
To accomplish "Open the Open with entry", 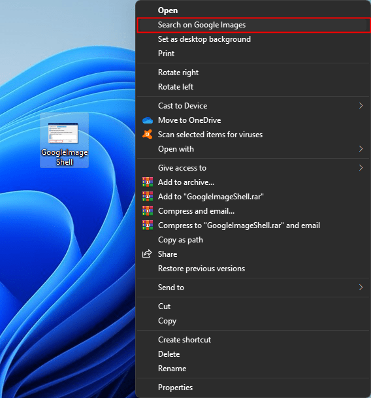I will 253,149.
